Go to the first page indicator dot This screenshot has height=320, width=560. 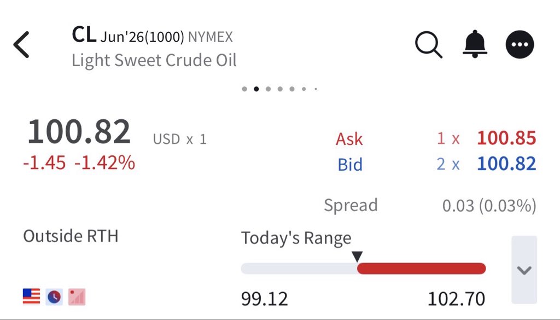click(x=244, y=89)
